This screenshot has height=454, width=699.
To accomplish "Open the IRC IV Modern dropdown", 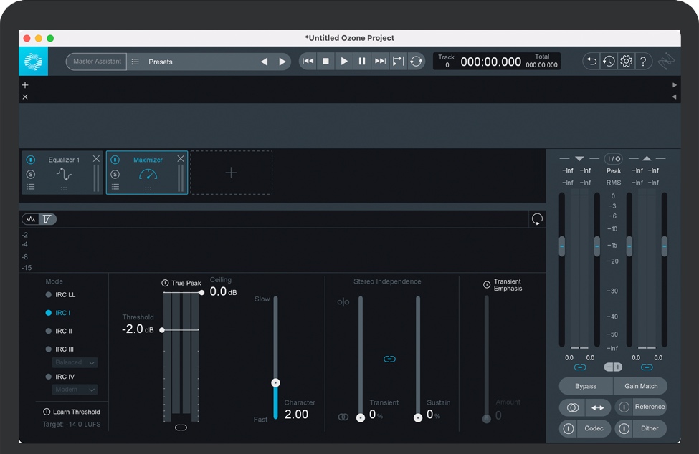I will click(x=75, y=390).
